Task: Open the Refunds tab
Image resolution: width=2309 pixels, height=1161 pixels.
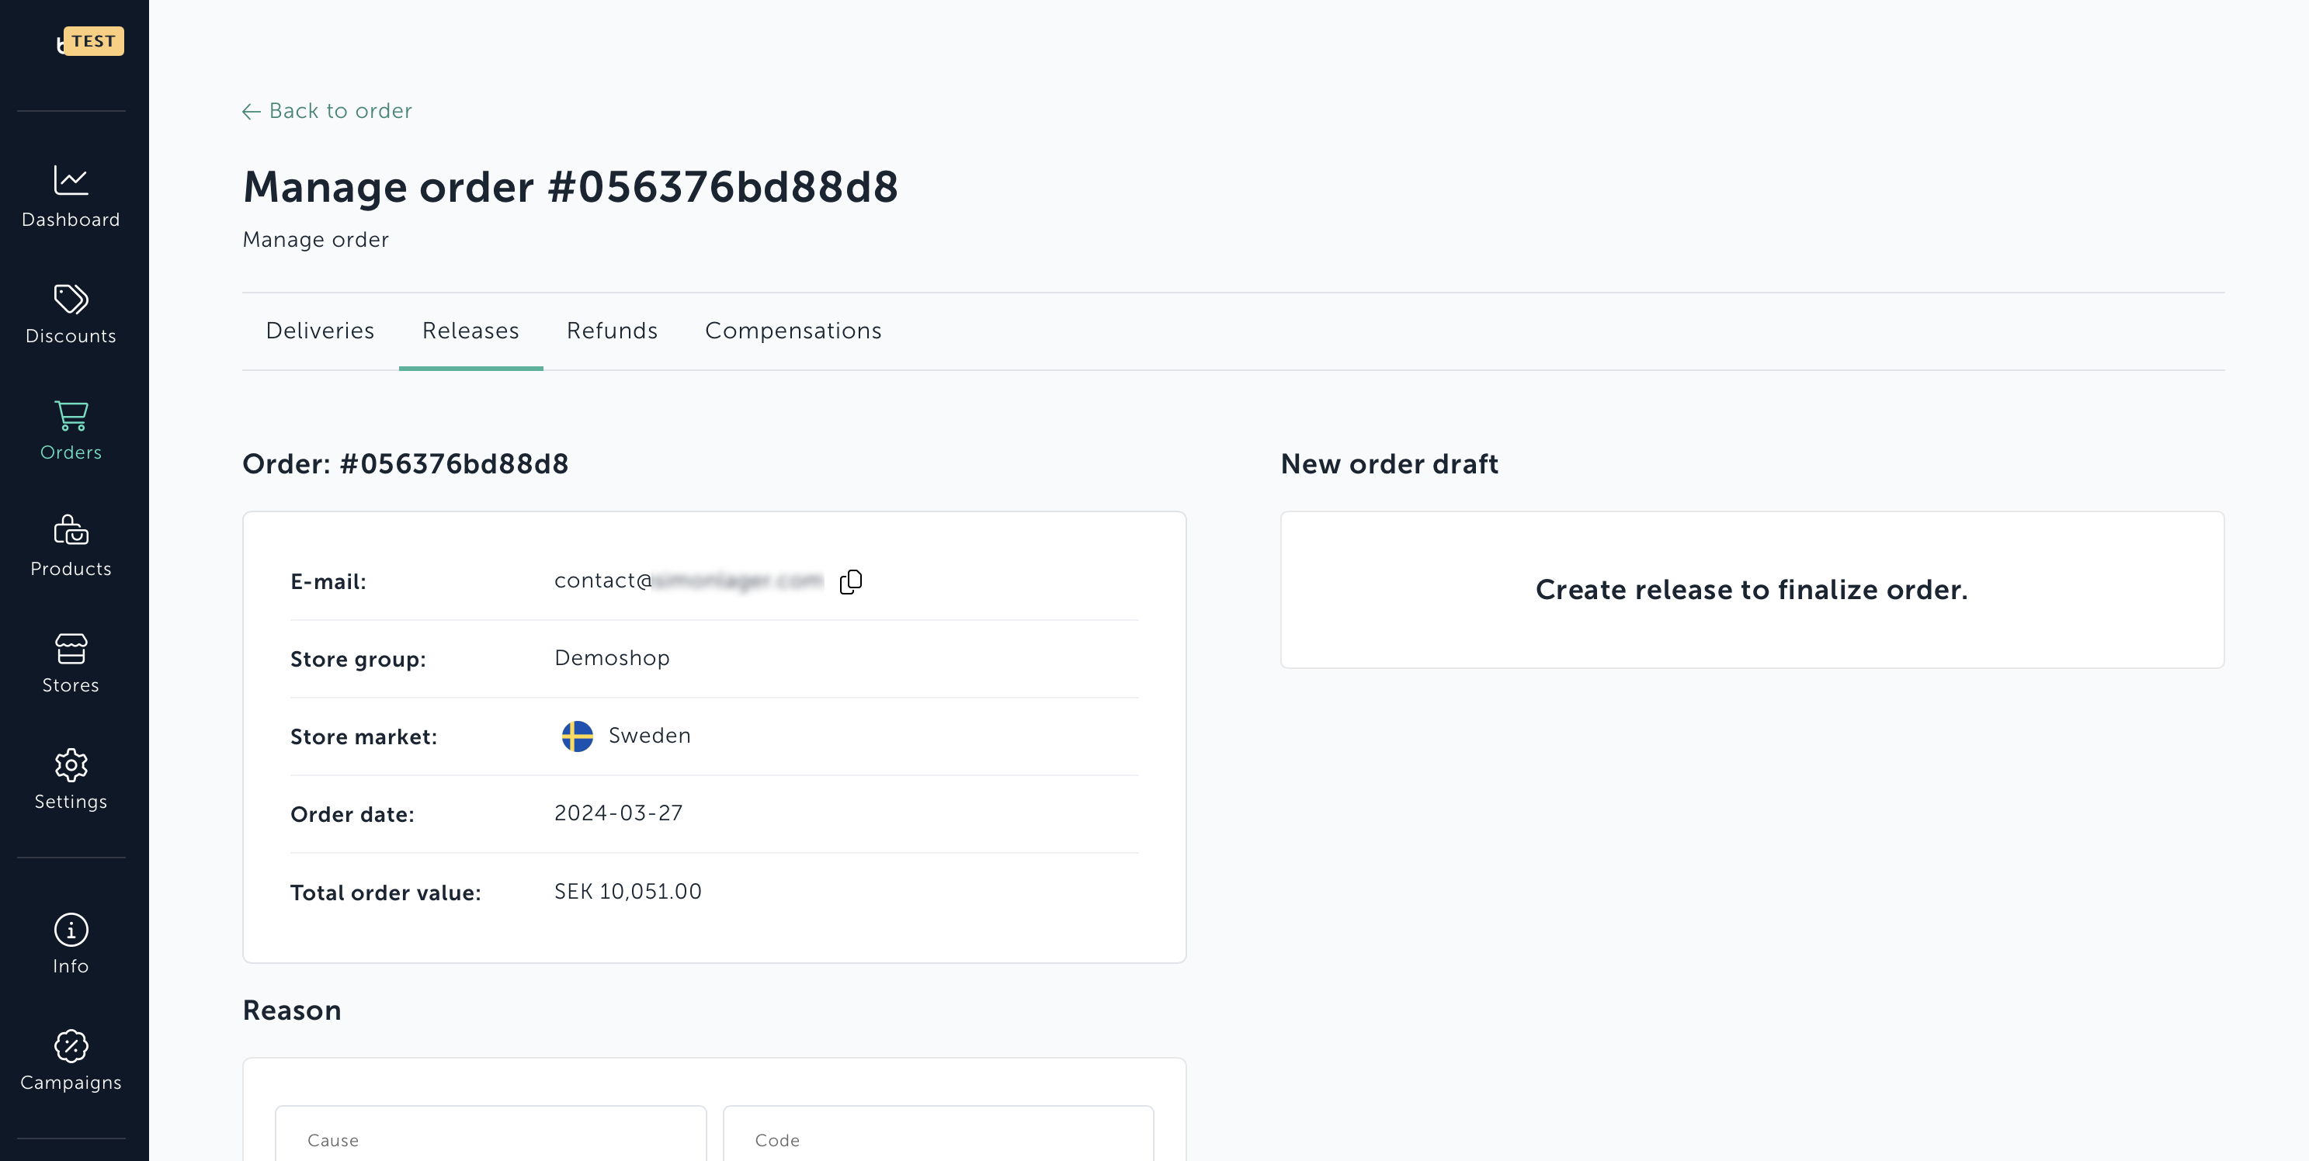Action: click(x=613, y=331)
